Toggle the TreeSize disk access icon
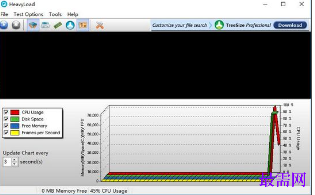The height and width of the screenshot is (195, 315). (70, 25)
